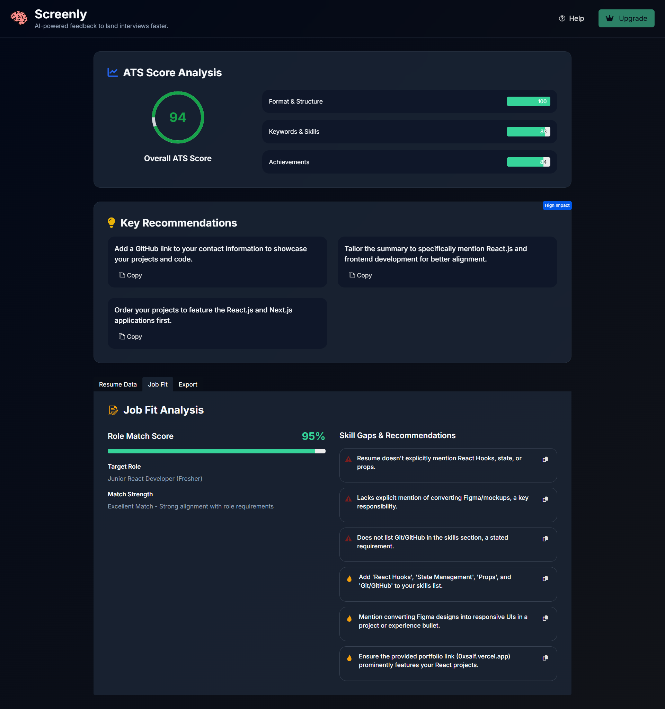Open the Export tab
Image resolution: width=665 pixels, height=709 pixels.
(x=188, y=384)
